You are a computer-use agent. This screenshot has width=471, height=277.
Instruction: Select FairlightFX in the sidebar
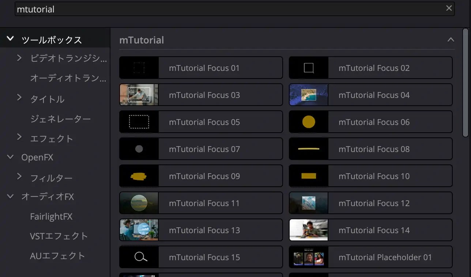[51, 216]
